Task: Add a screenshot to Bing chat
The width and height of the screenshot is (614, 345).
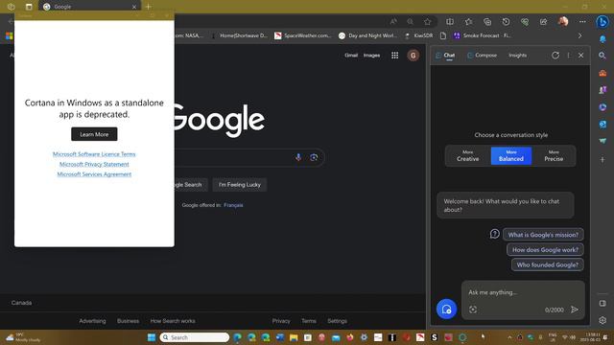Action: click(x=473, y=310)
